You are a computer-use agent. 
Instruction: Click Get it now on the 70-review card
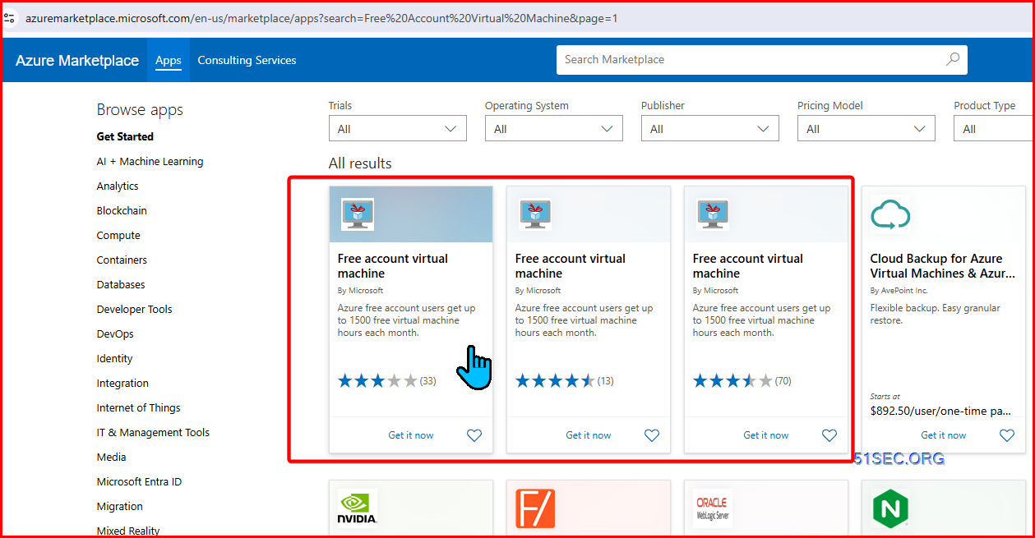point(766,435)
